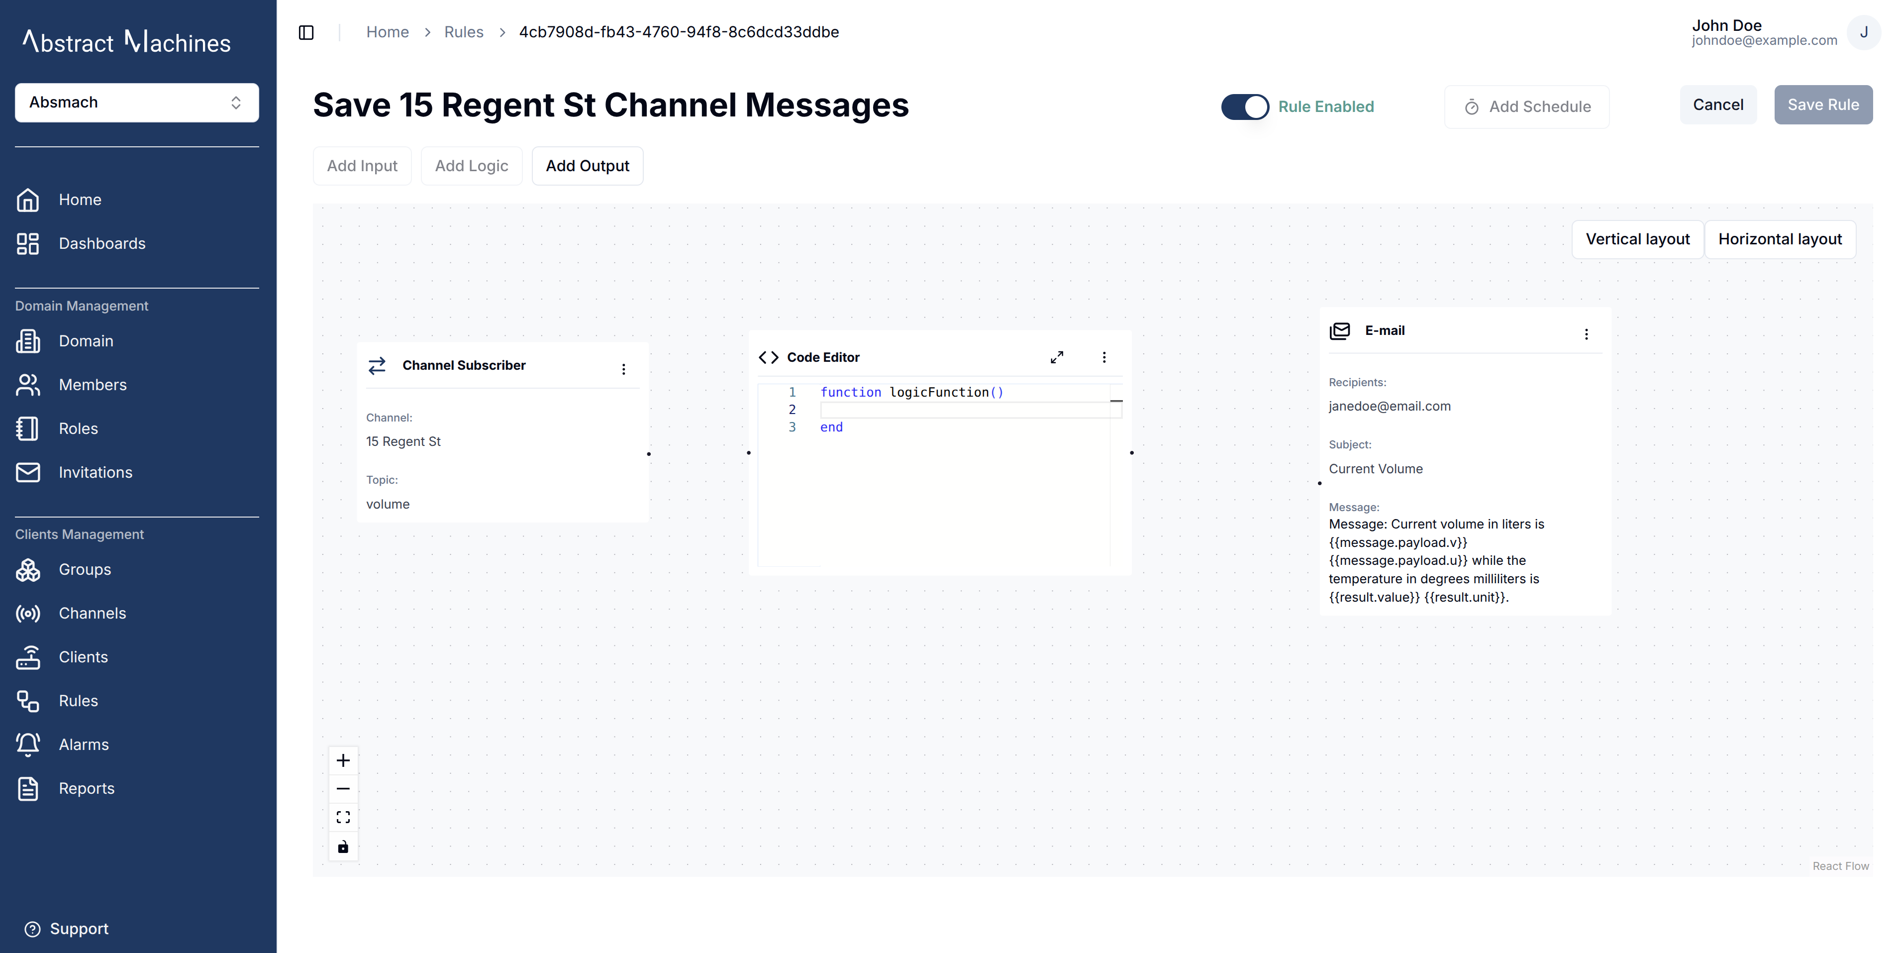
Task: Fit view of the flow canvas
Action: 343,817
